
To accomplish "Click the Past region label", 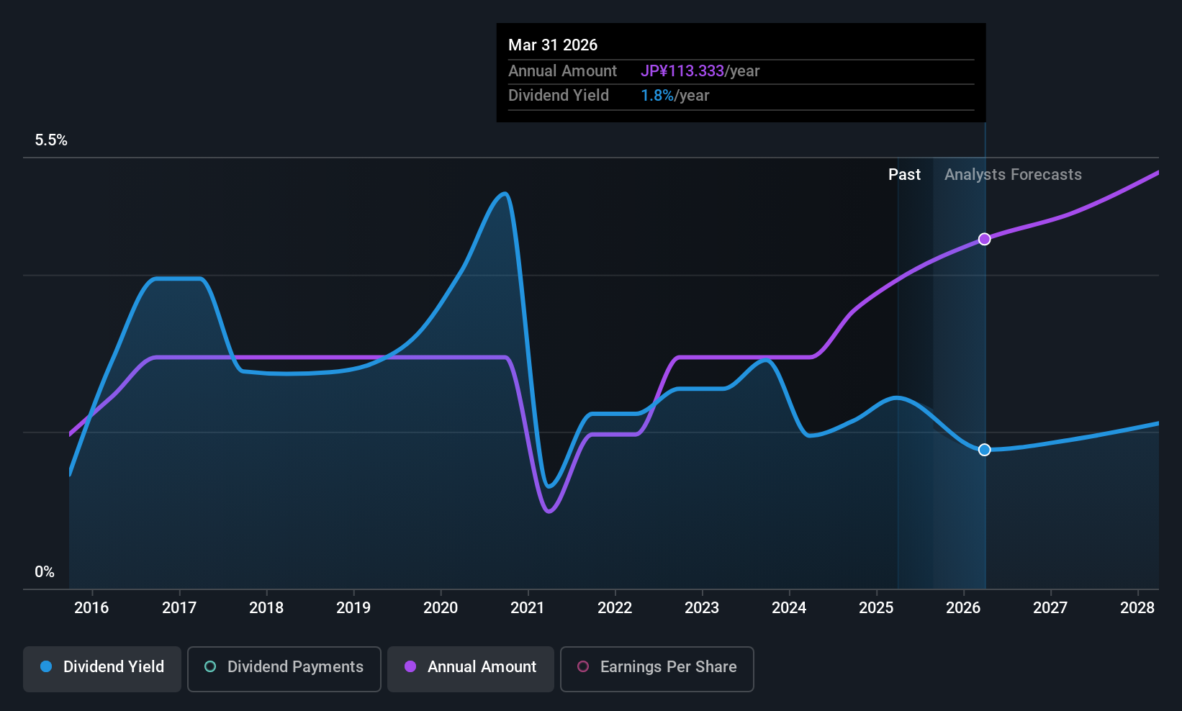I will (904, 175).
